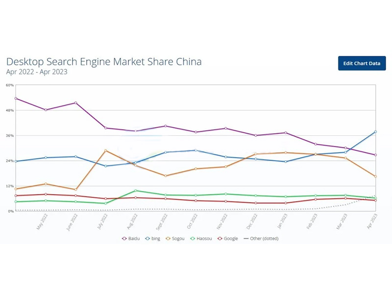Toggle the Sogou legend entry
The image size is (392, 294).
(175, 239)
